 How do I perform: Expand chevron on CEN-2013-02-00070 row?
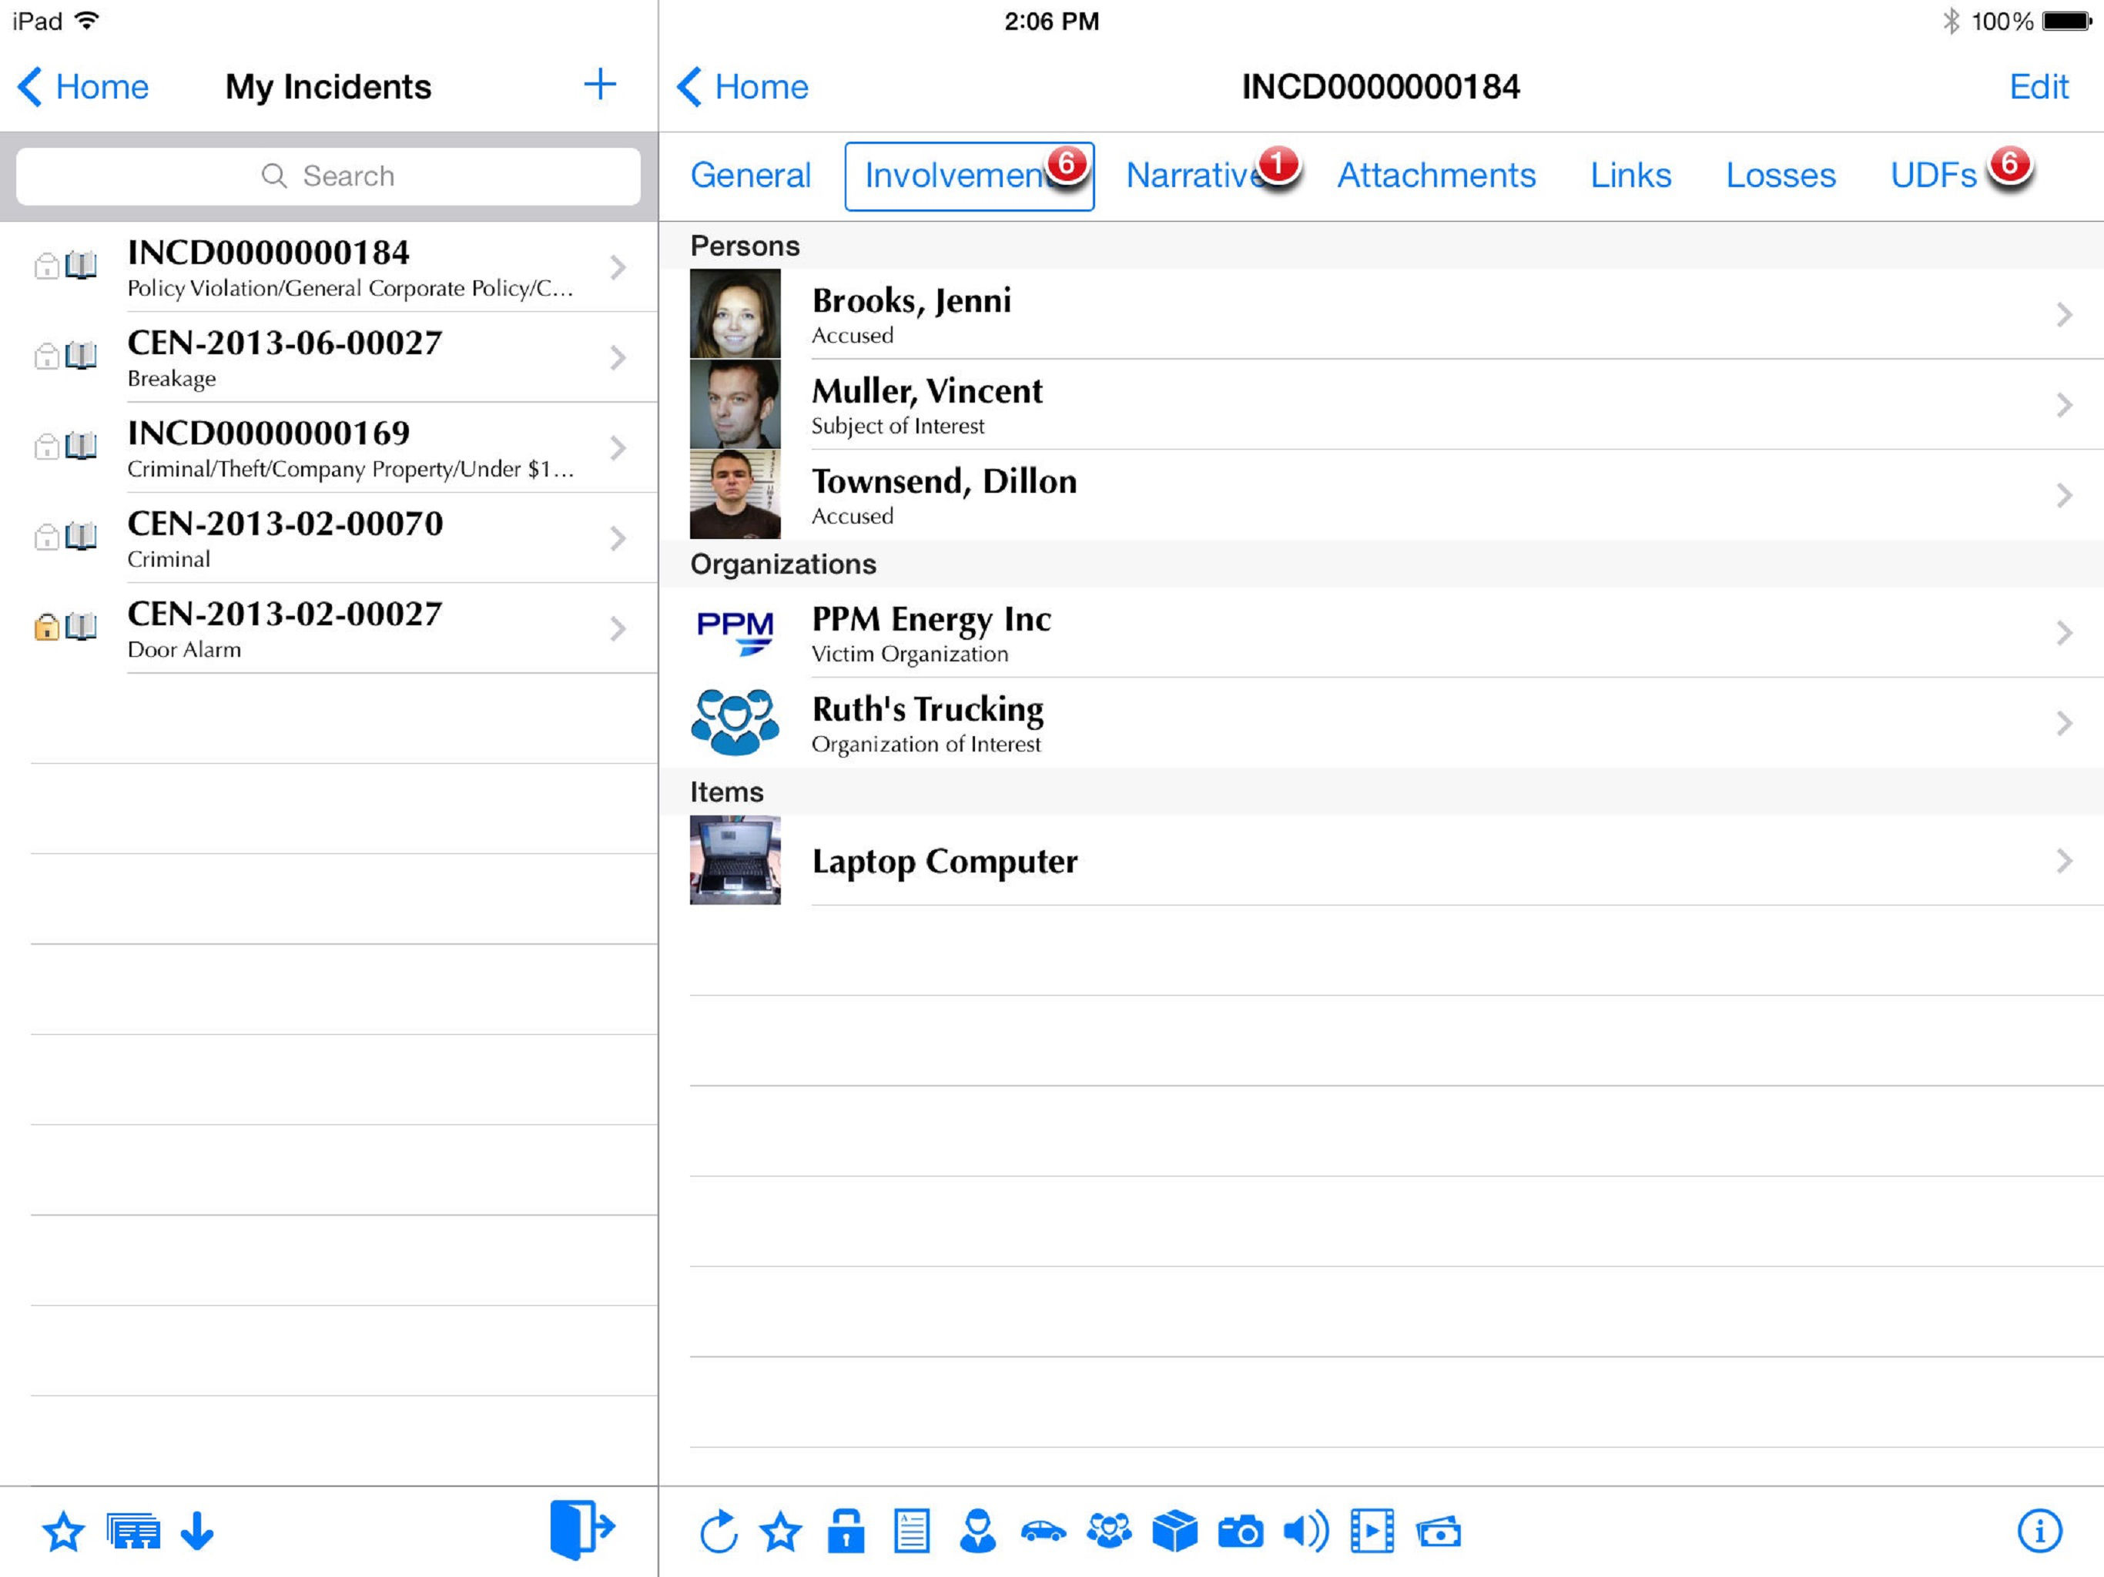click(618, 538)
